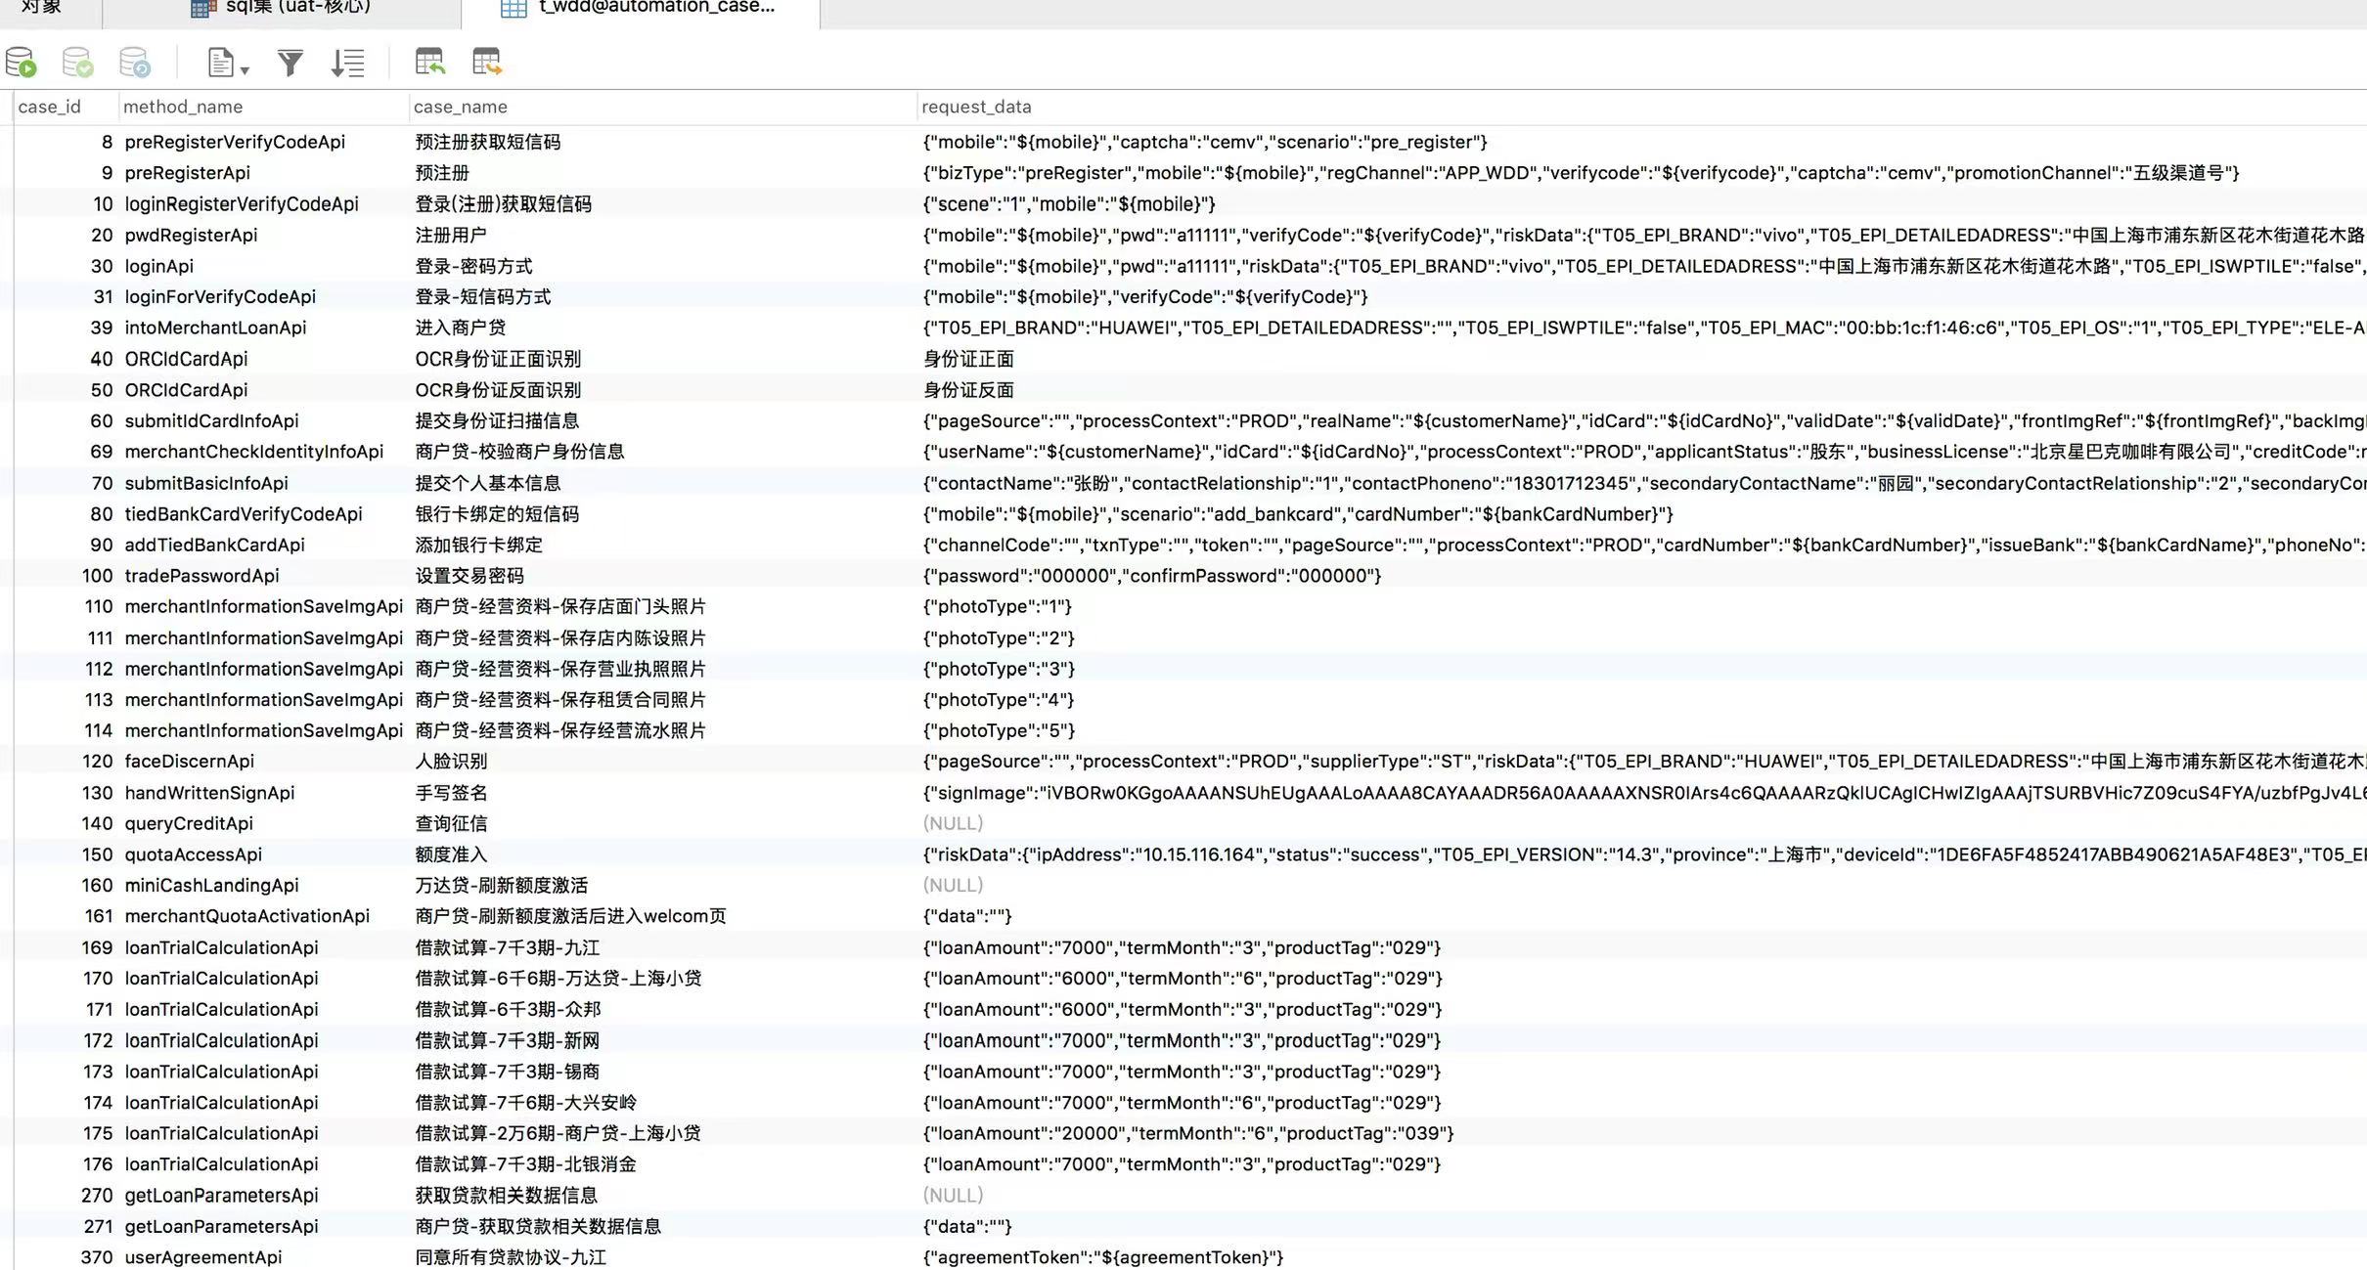2367x1270 pixels.
Task: Click the userAgreementApi cell
Action: click(203, 1257)
